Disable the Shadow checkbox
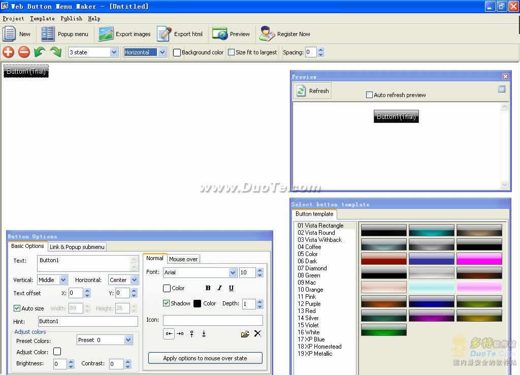 click(166, 303)
